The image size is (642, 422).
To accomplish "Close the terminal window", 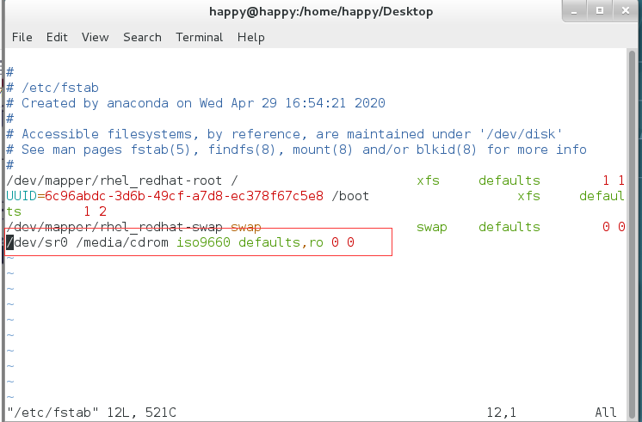I will pyautogui.click(x=625, y=11).
